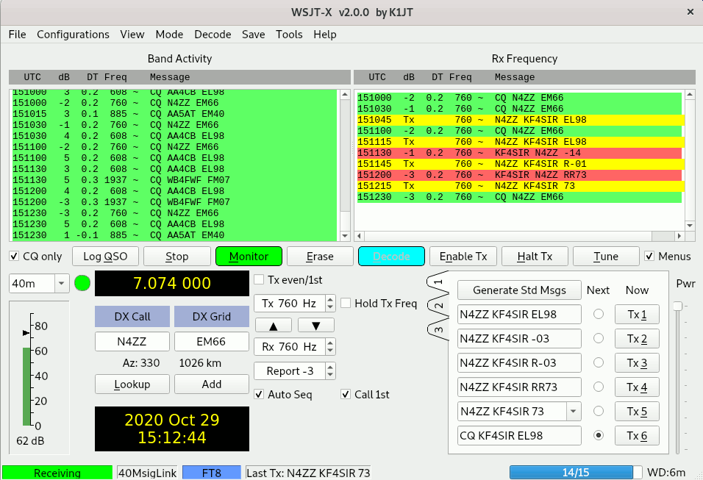703x480 pixels.
Task: Click the Log QSO button
Action: 105,257
